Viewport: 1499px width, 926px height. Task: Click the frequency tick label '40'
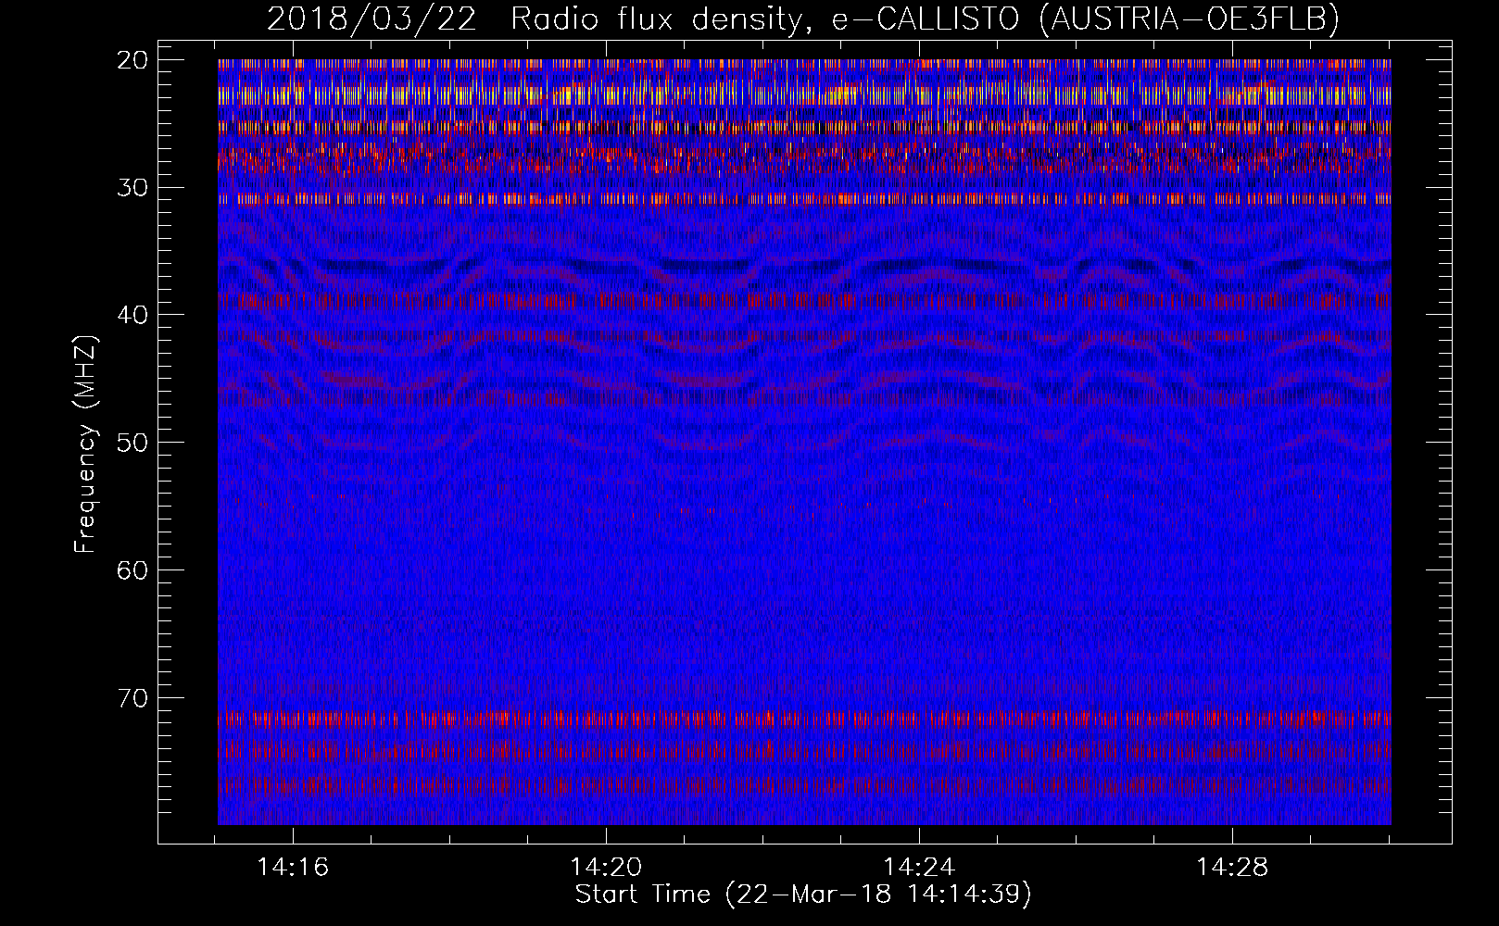click(x=132, y=315)
